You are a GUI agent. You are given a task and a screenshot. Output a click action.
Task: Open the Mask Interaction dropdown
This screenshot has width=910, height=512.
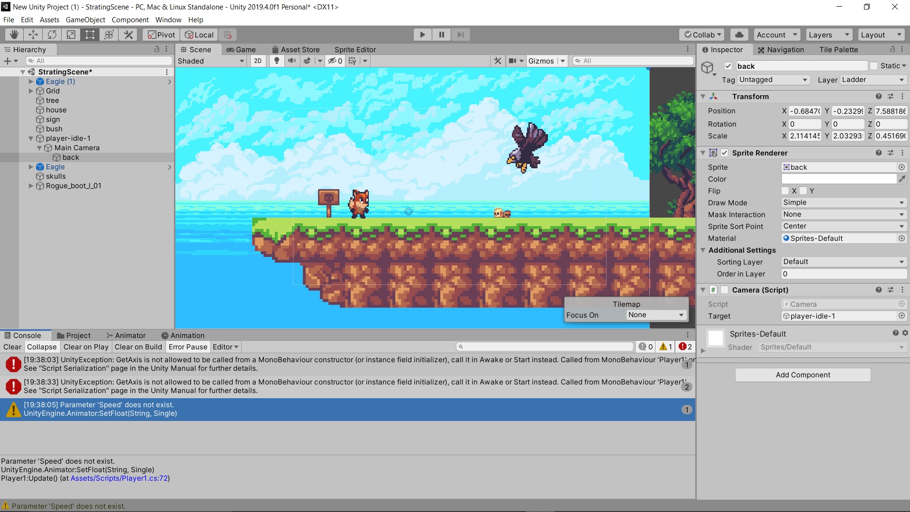point(844,214)
